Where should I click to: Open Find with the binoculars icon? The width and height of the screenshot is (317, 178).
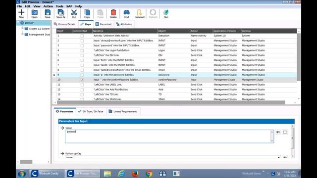point(126,14)
